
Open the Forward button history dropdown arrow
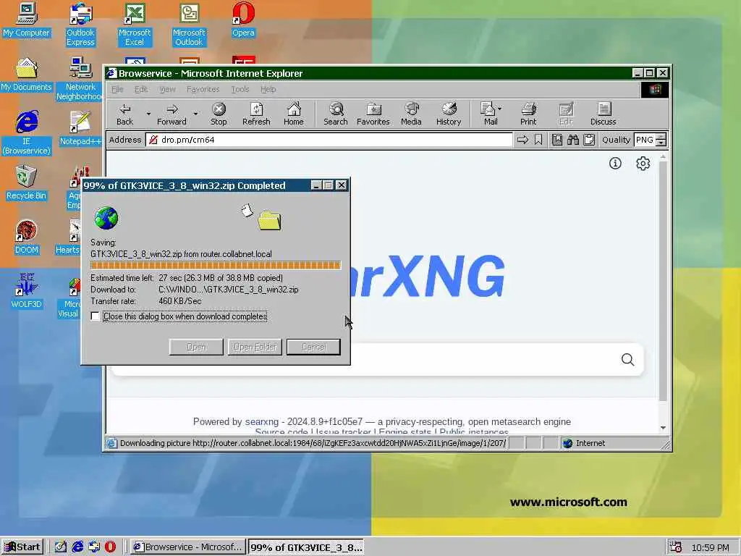pyautogui.click(x=195, y=114)
